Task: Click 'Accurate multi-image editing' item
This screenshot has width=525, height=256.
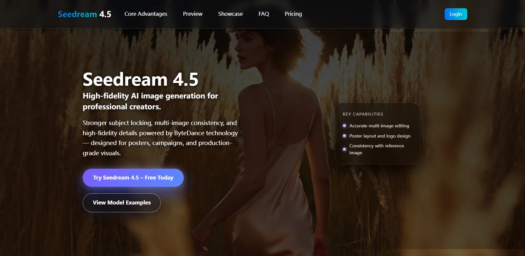Action: [379, 126]
